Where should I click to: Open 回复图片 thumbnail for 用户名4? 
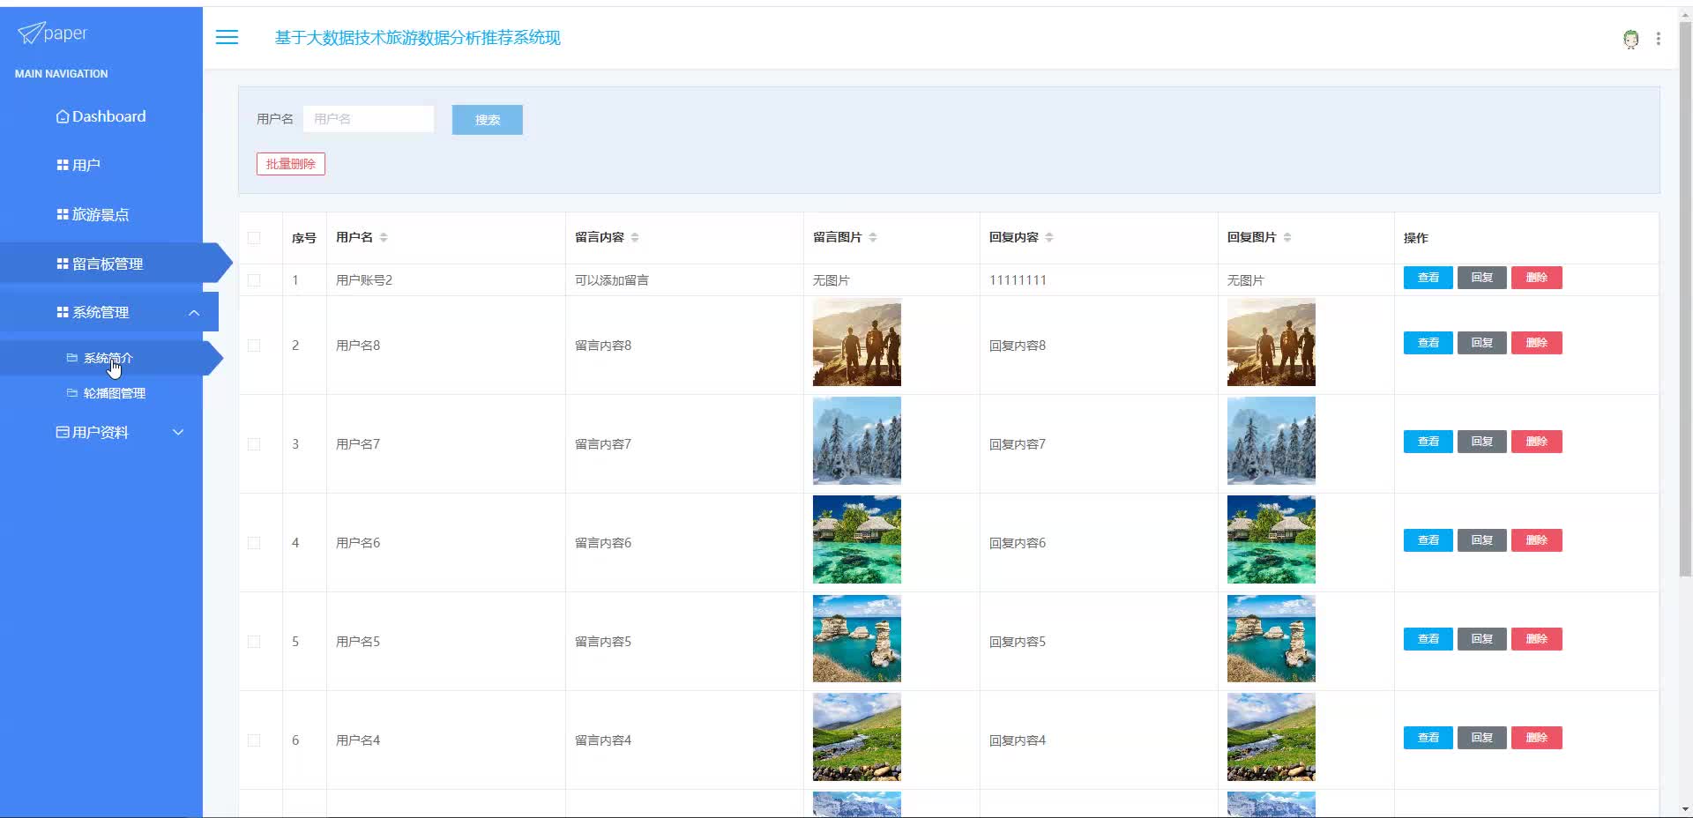point(1272,737)
